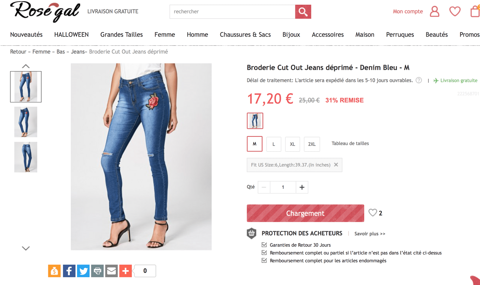
Task: Click the search magnifier button
Action: 303,12
